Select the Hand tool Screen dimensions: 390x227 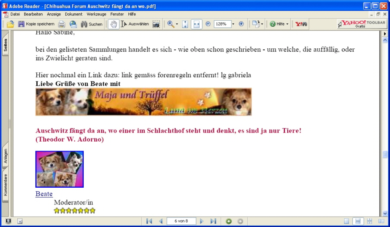click(114, 24)
